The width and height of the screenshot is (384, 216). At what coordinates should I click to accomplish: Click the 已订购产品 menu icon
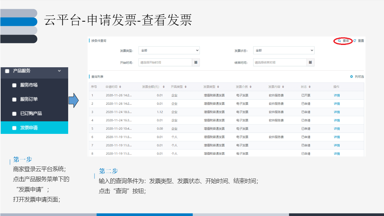coord(14,114)
